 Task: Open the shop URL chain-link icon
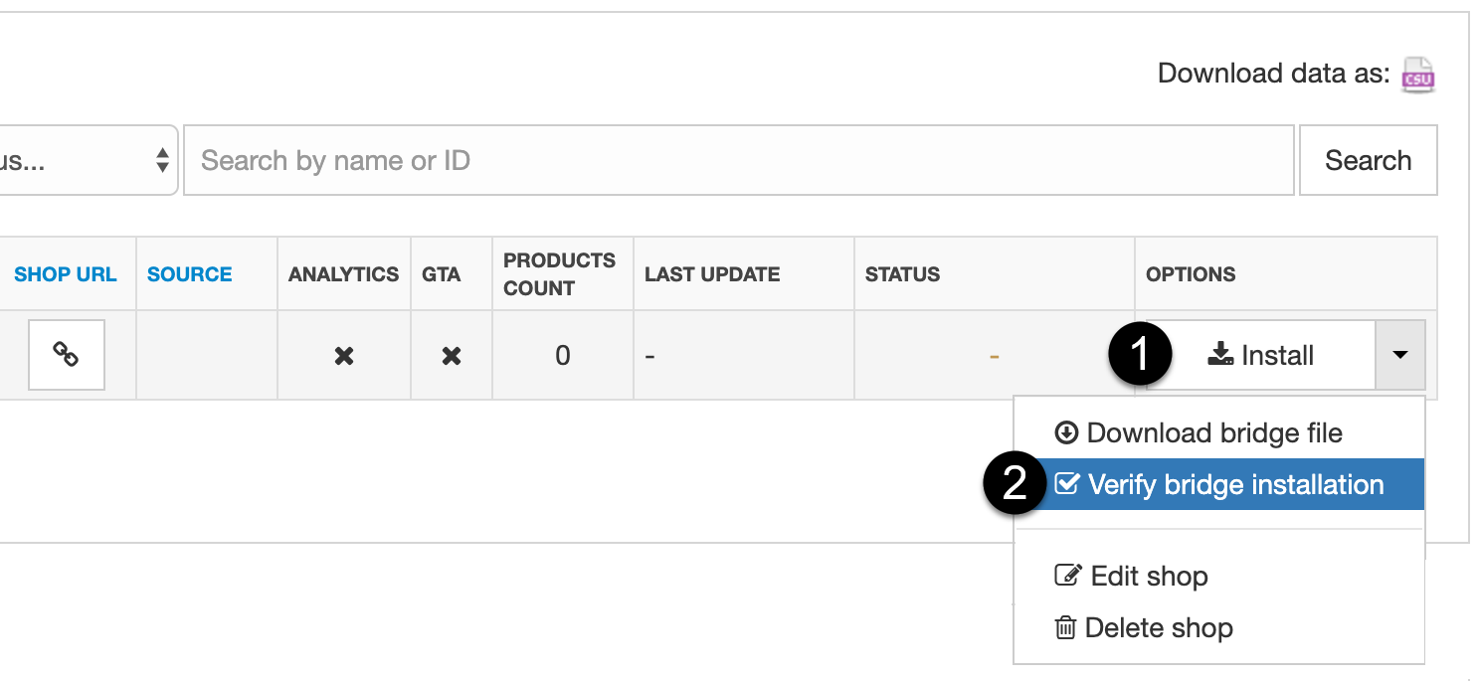coord(67,355)
